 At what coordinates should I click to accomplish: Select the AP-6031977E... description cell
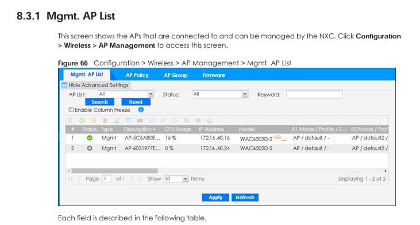(142, 148)
